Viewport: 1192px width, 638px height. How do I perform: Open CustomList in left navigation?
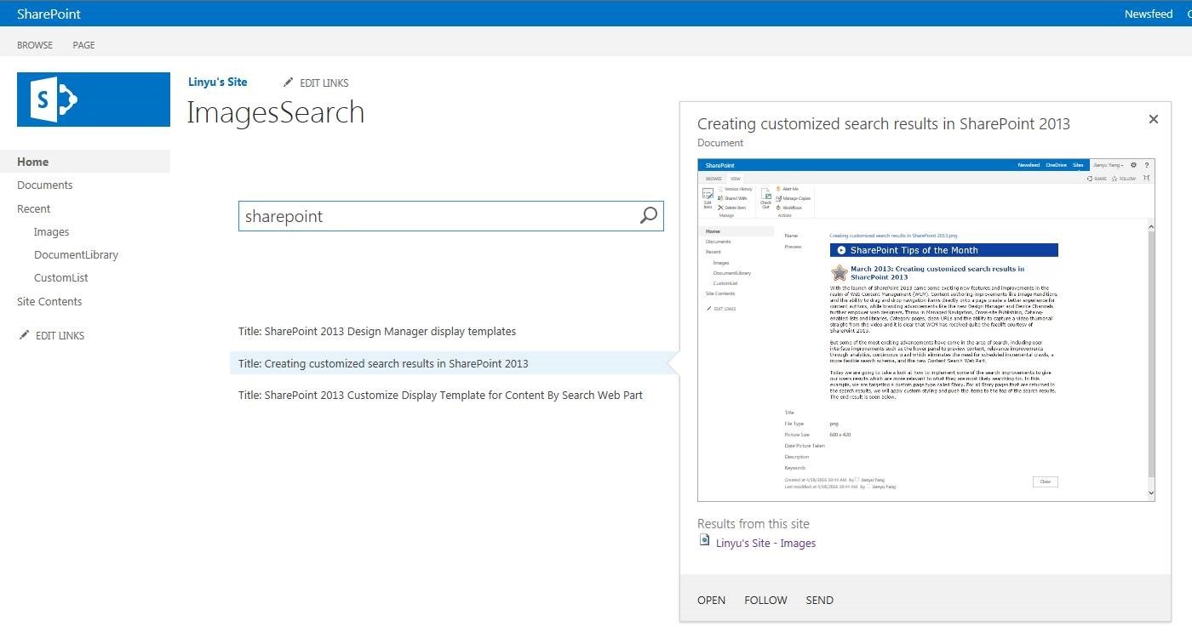click(x=61, y=277)
